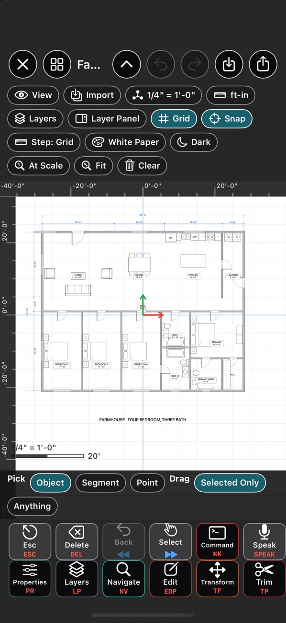
Task: Tap the redo arrow icon
Action: (195, 64)
